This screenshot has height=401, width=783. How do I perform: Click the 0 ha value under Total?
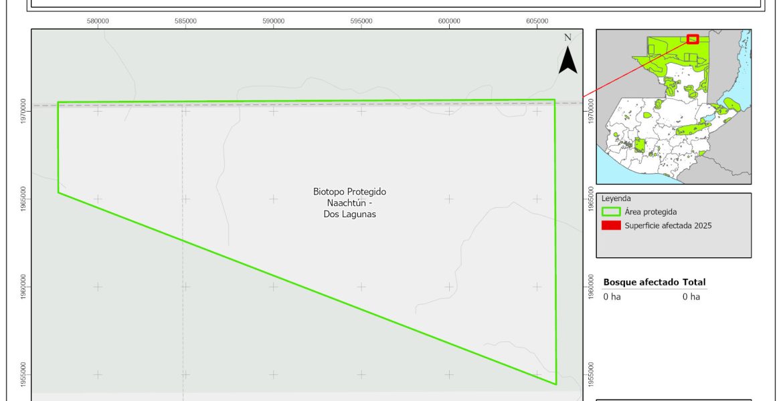[x=691, y=297]
